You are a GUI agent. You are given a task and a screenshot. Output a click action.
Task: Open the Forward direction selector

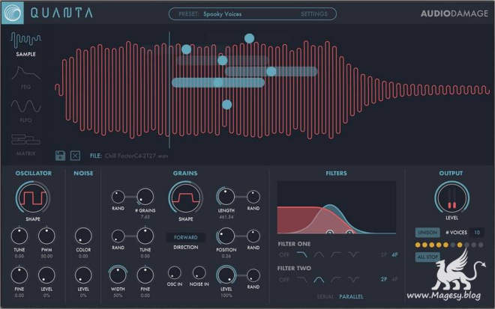point(186,237)
